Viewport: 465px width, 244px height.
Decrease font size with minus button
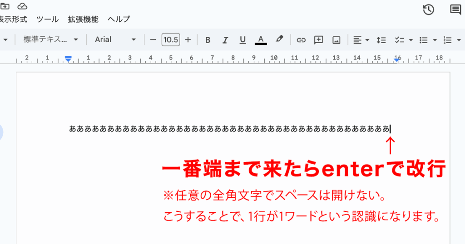tap(153, 40)
